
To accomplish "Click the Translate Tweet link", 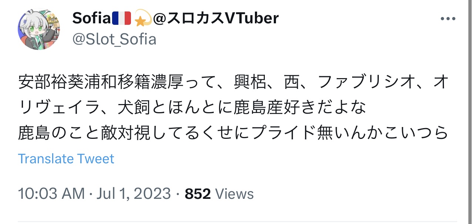I will coord(66,159).
